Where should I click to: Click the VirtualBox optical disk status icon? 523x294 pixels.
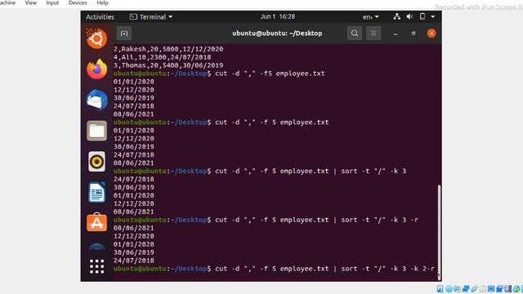449,288
